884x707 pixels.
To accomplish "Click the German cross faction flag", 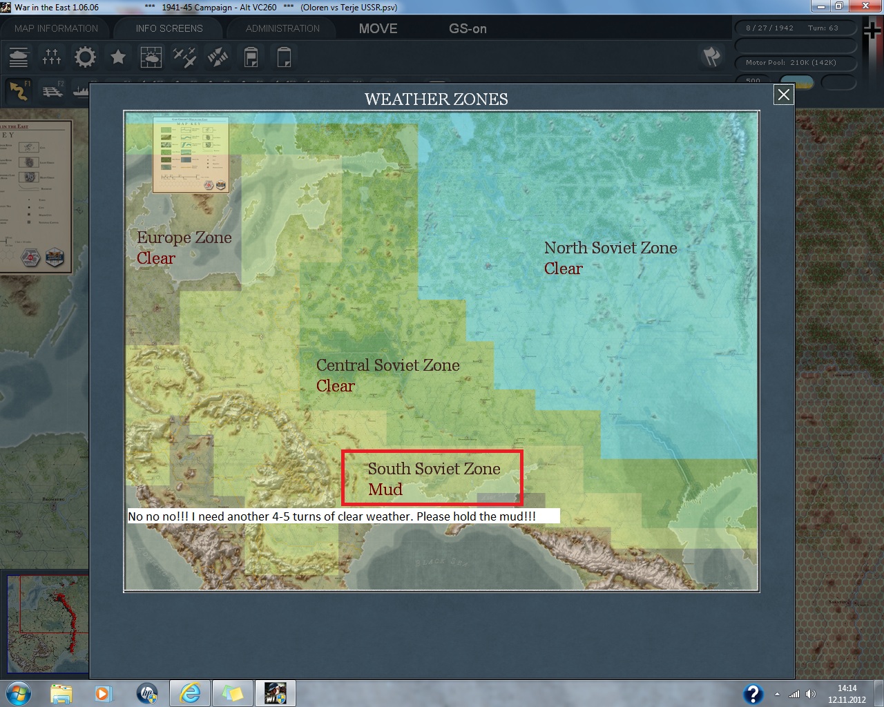I will (872, 31).
